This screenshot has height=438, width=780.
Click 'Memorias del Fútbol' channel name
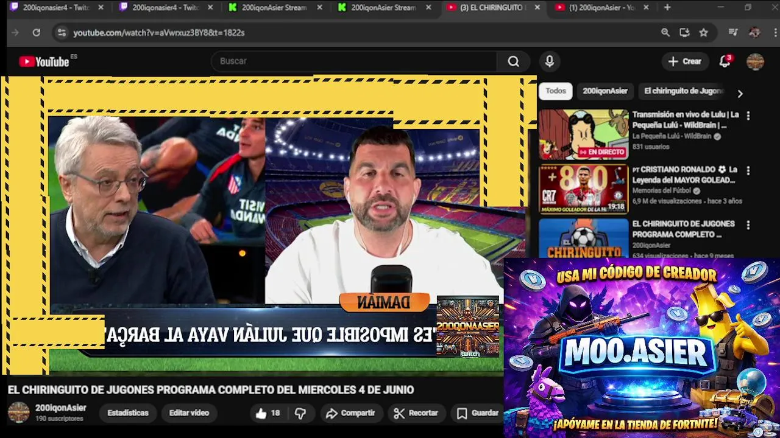click(x=662, y=191)
